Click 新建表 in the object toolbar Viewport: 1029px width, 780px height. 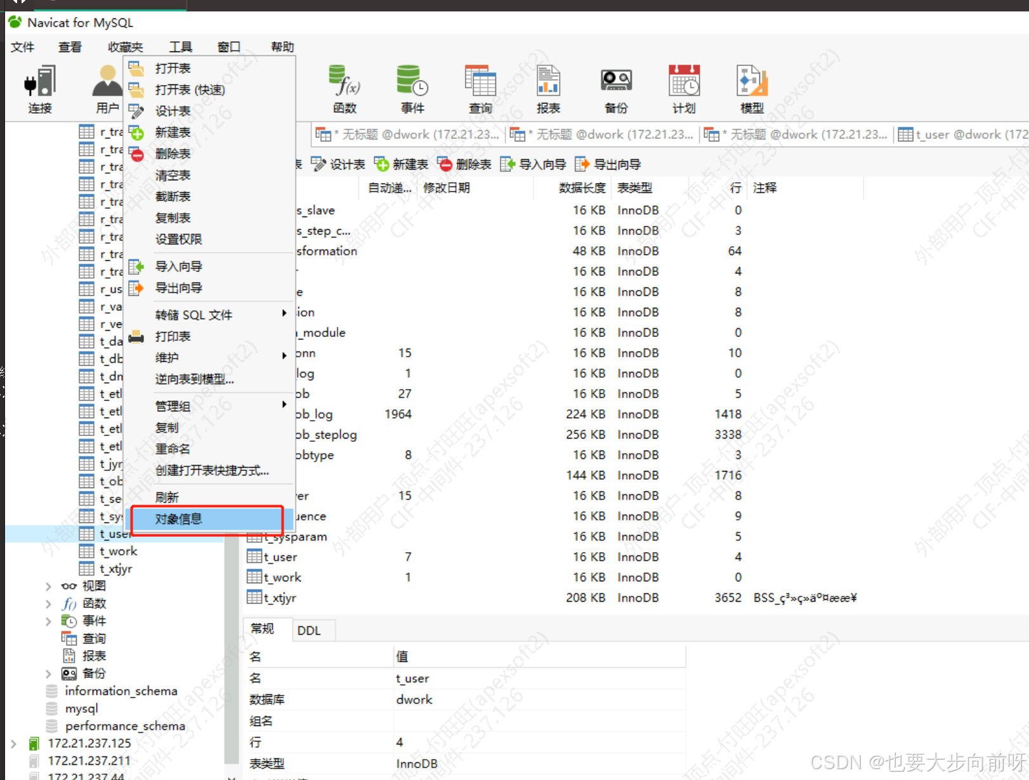pyautogui.click(x=402, y=164)
